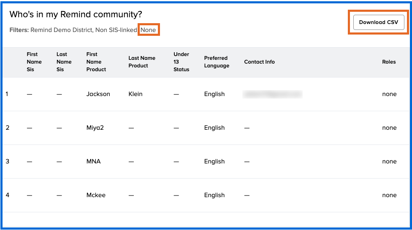Screen dimensions: 412x230
Task: Select the Klein last name cell
Action: 136,94
